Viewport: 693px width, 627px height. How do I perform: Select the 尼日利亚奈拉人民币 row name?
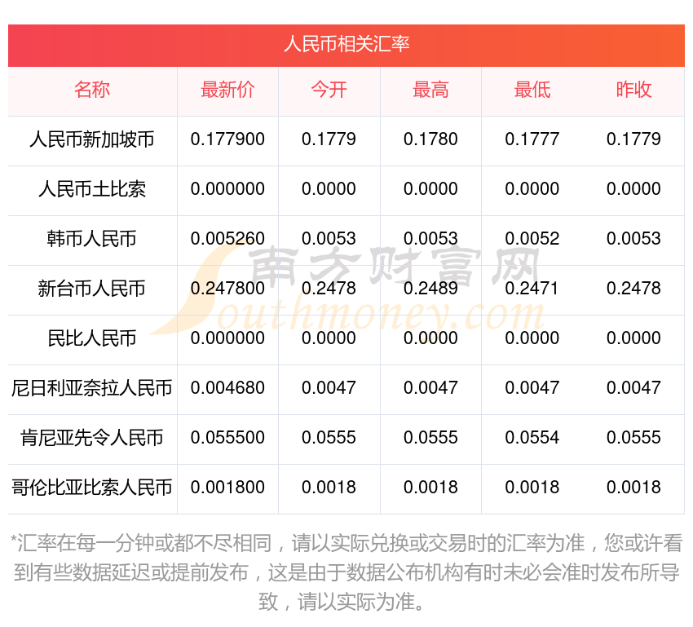pos(92,388)
